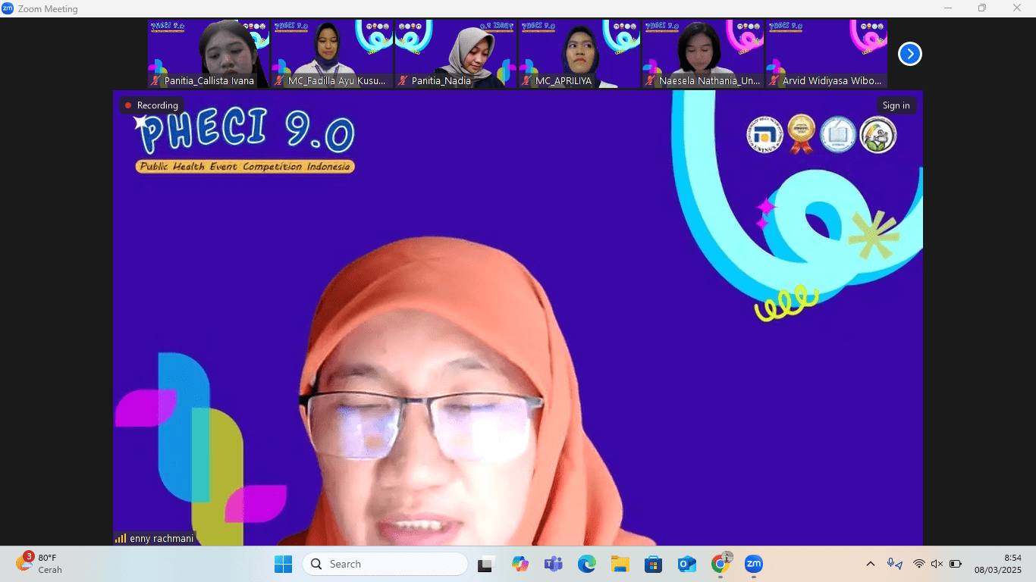Click the battery status tray icon
The image size is (1036, 582).
956,564
